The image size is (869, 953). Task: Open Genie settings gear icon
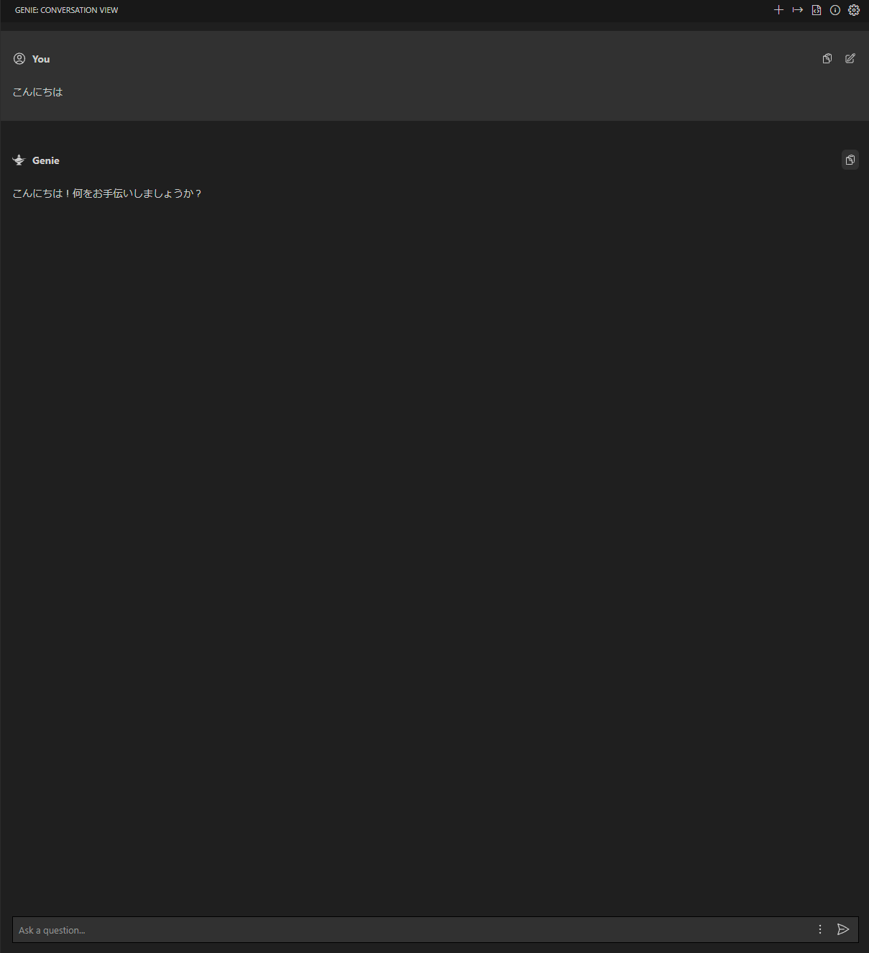point(854,10)
